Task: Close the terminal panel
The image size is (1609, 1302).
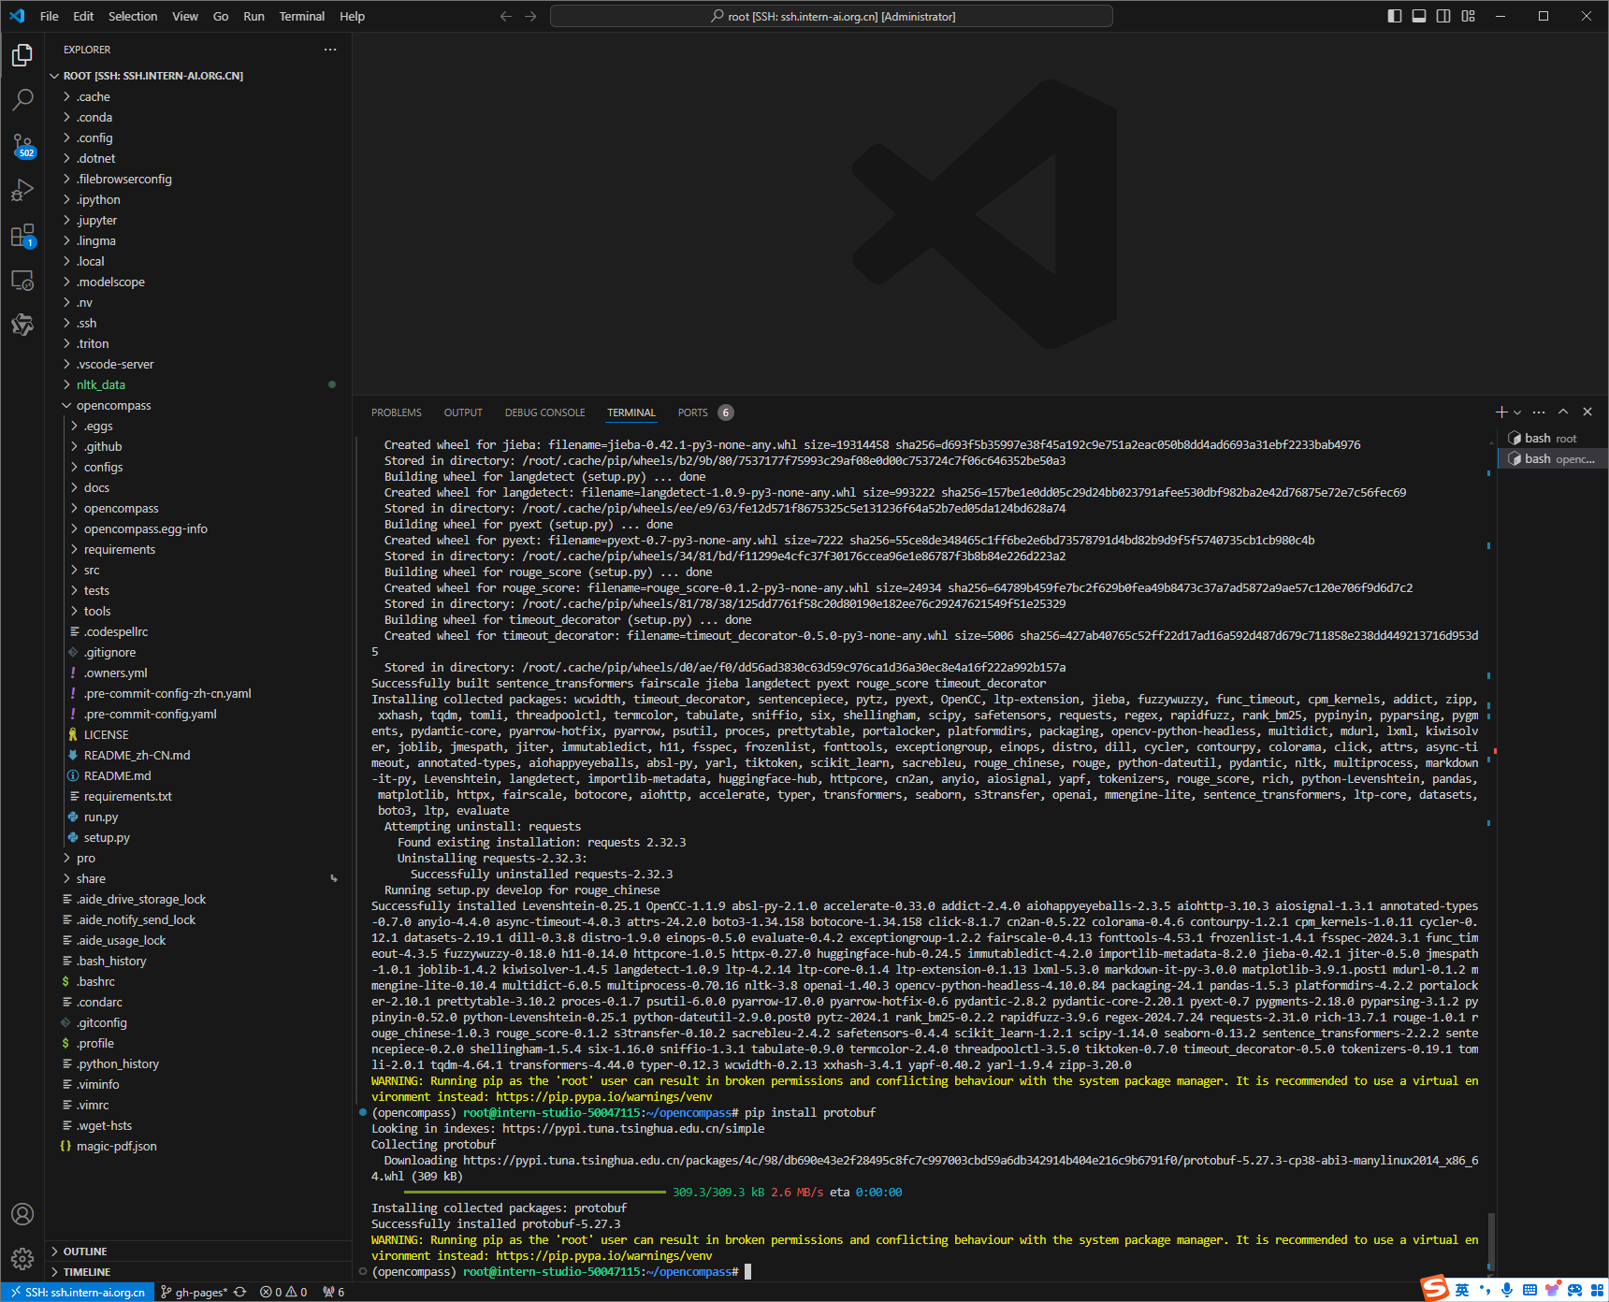Action: click(1587, 412)
